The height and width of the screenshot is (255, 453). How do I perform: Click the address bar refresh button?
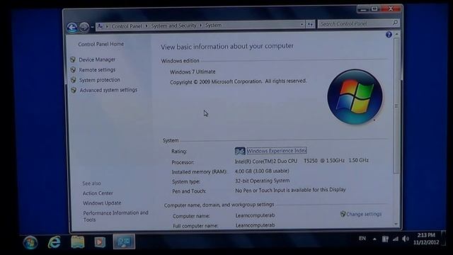pos(310,25)
